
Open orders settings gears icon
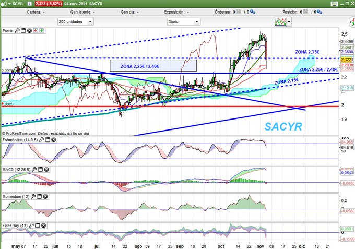pyautogui.click(x=253, y=12)
